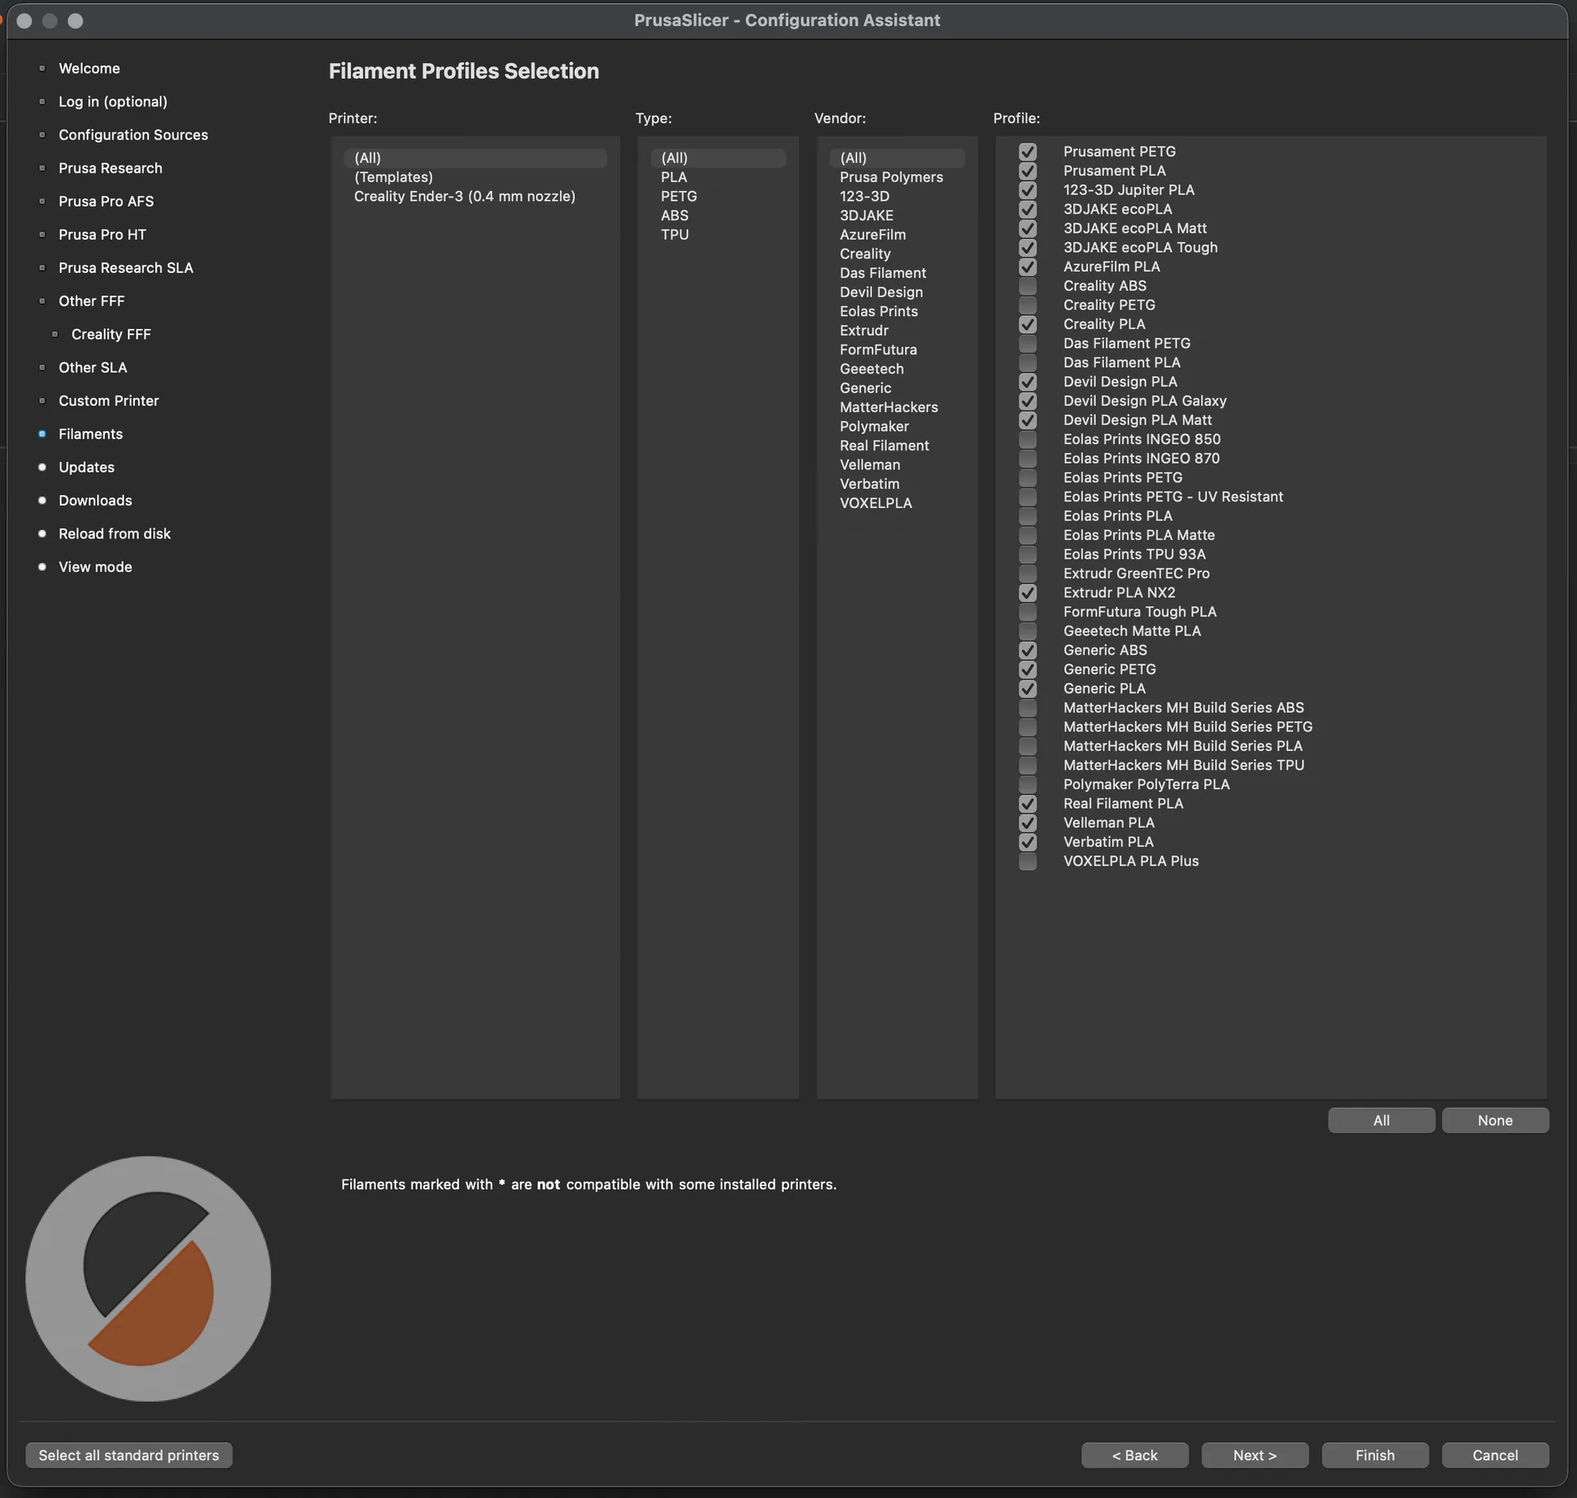Uncheck the Generic PLA checkbox
The image size is (1577, 1498).
[1027, 688]
